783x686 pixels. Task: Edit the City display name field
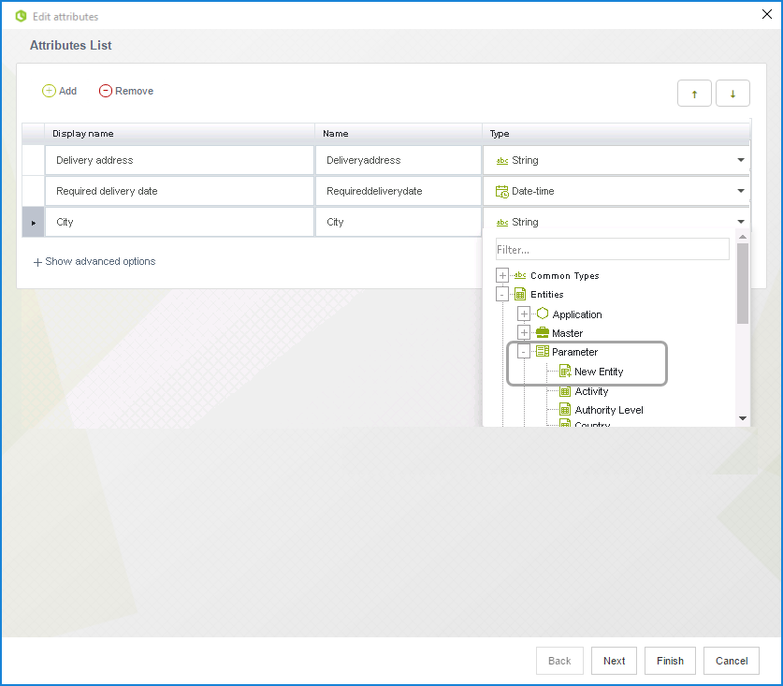pyautogui.click(x=180, y=223)
